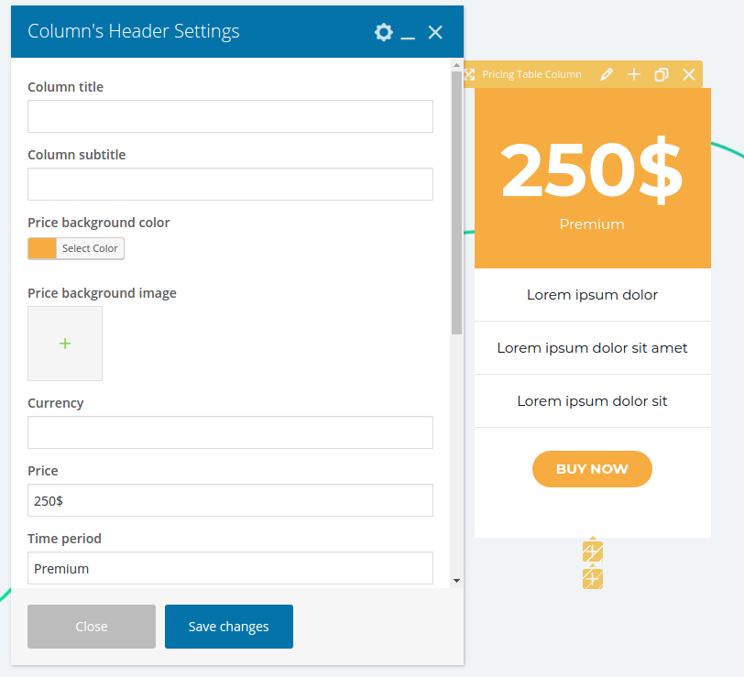Add a price background image
This screenshot has height=677, width=744.
tap(65, 344)
